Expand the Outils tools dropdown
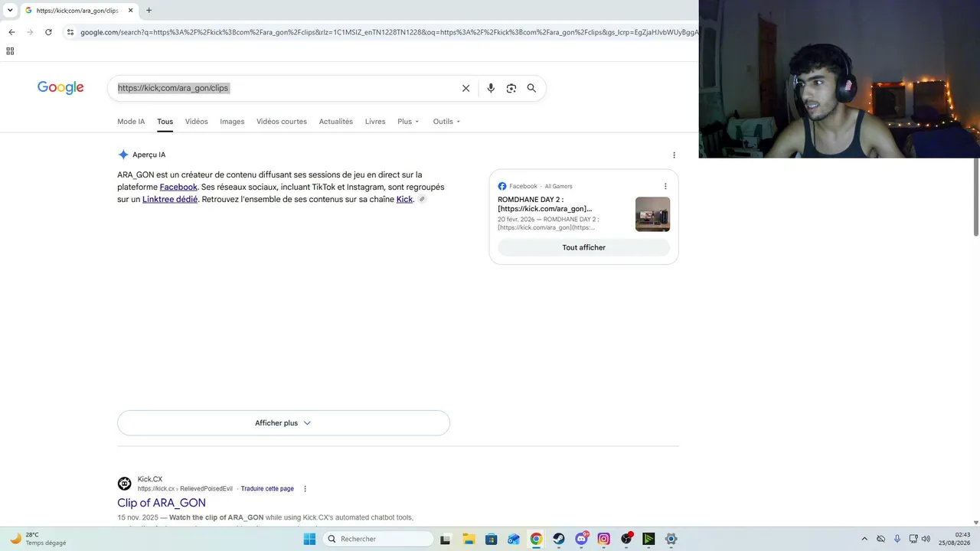The image size is (980, 551). coord(446,122)
